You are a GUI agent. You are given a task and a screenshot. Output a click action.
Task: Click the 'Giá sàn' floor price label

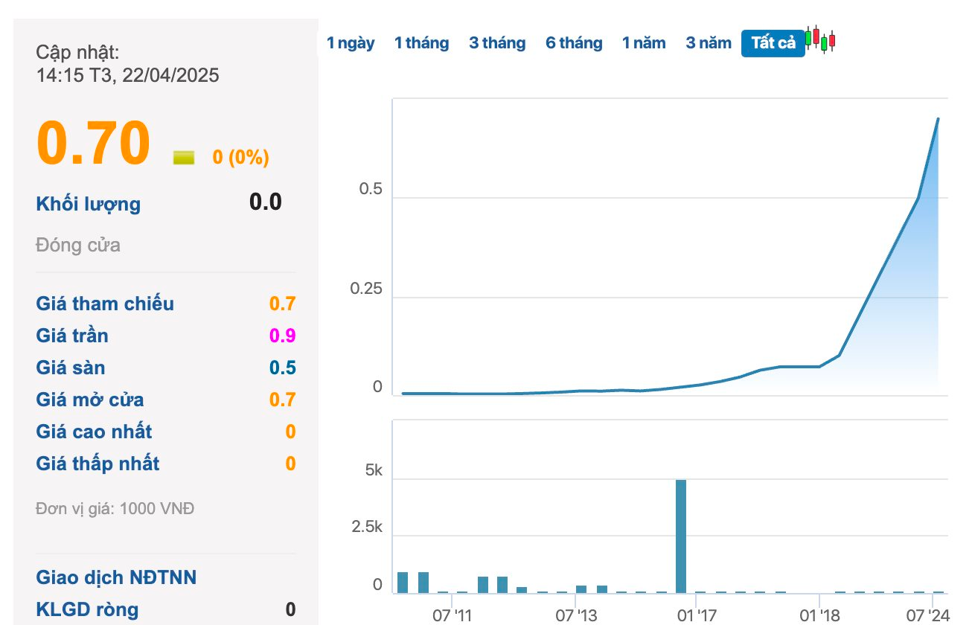71,368
